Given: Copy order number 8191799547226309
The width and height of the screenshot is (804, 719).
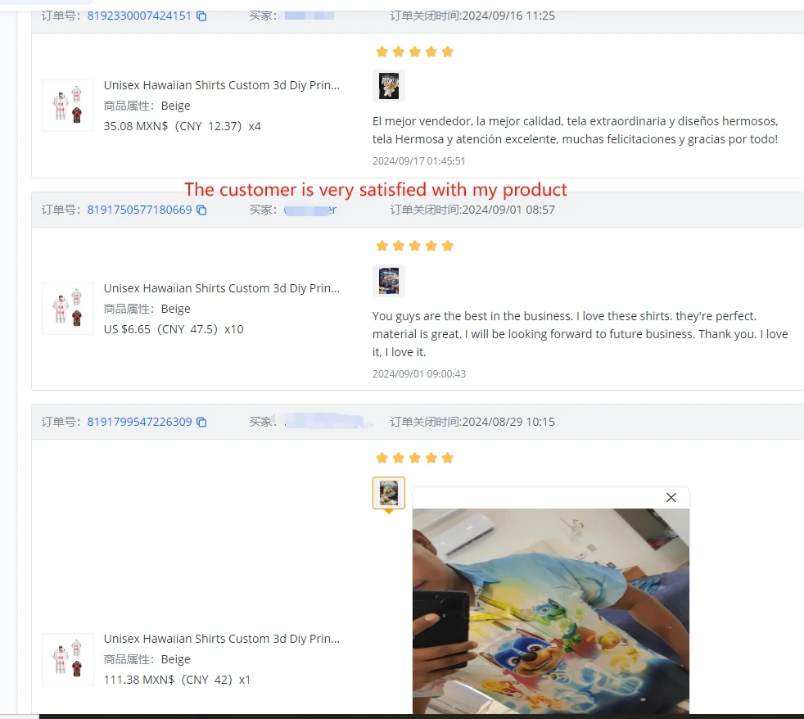Looking at the screenshot, I should [201, 422].
